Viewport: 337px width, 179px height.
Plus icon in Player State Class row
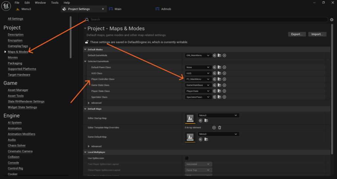[224, 91]
